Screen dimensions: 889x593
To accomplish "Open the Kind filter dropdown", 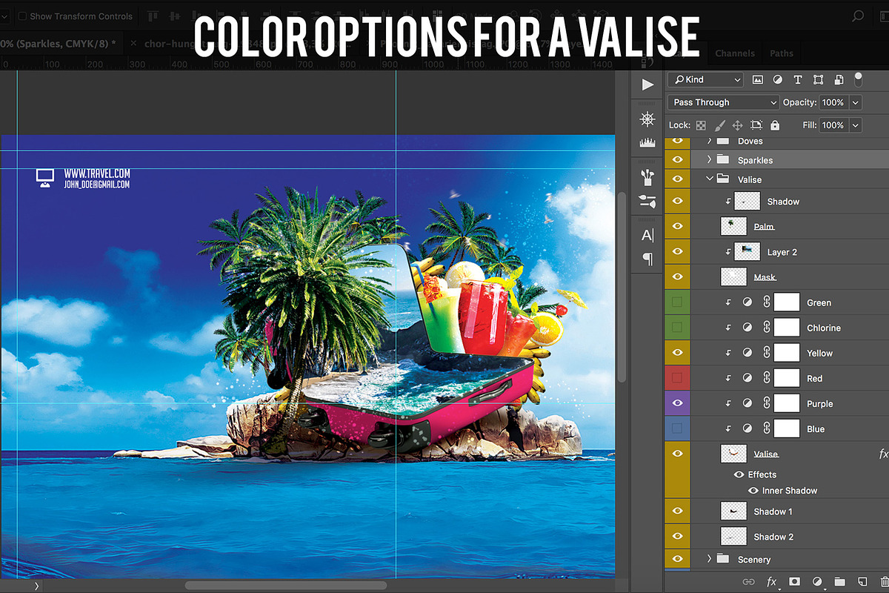I will coord(705,79).
